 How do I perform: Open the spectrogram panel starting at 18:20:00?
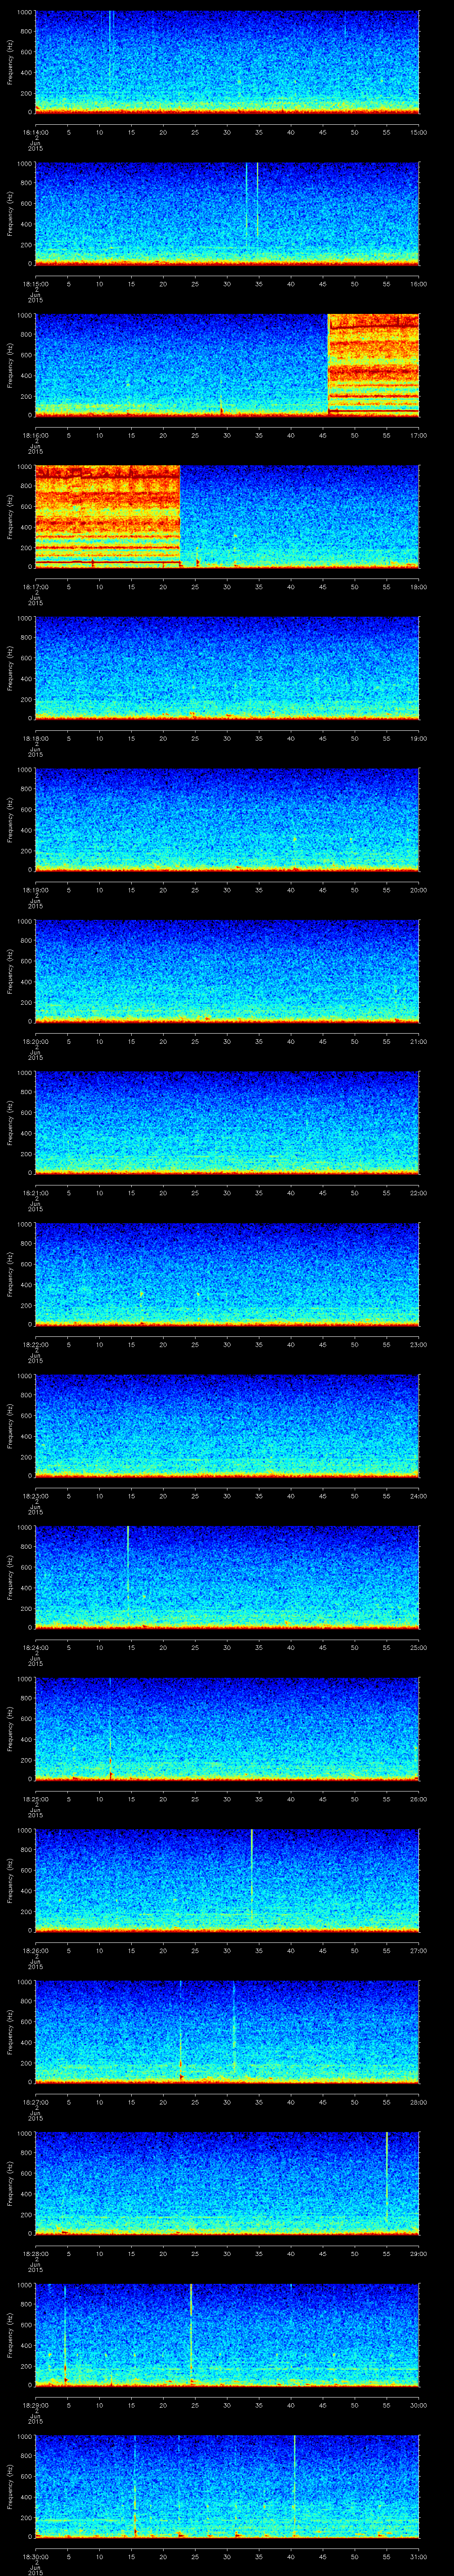[x=227, y=970]
